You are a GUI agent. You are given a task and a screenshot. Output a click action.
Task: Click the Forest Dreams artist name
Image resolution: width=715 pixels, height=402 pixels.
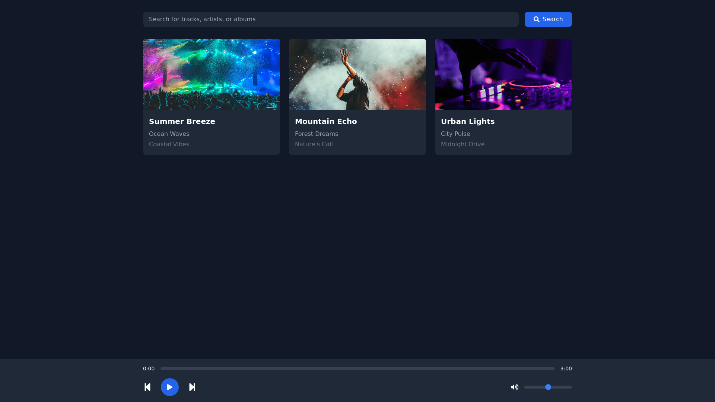point(317,134)
